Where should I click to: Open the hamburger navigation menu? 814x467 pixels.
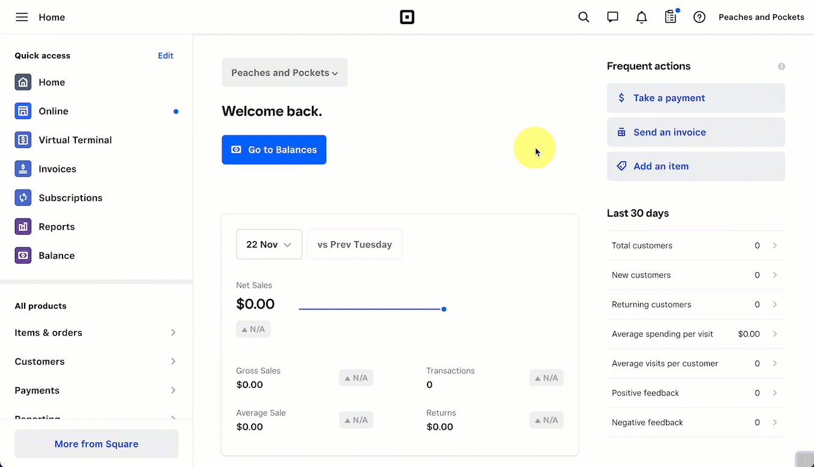22,17
